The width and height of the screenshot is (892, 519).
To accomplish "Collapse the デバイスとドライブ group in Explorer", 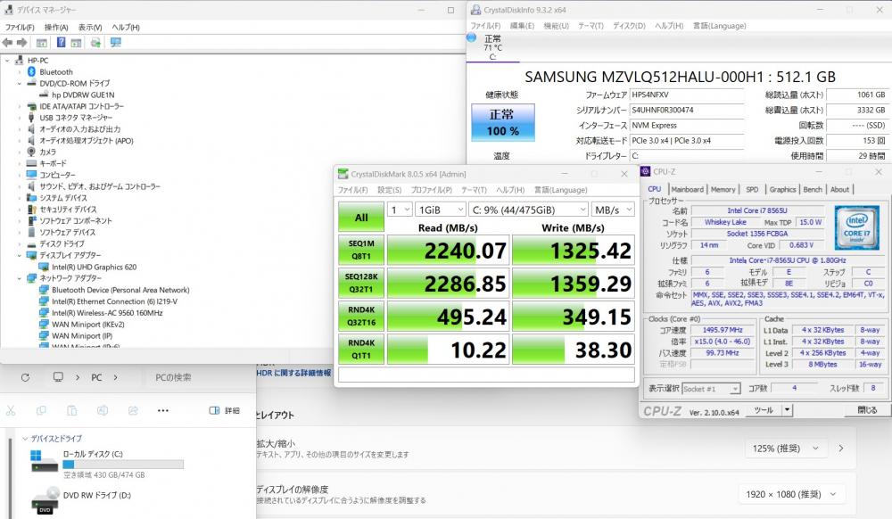I will point(25,438).
